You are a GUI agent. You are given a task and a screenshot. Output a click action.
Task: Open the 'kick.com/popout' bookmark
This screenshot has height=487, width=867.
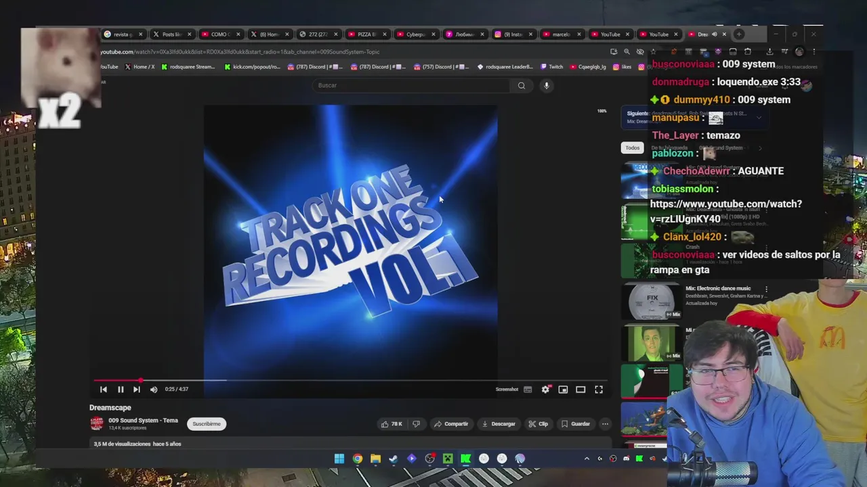[x=252, y=67]
